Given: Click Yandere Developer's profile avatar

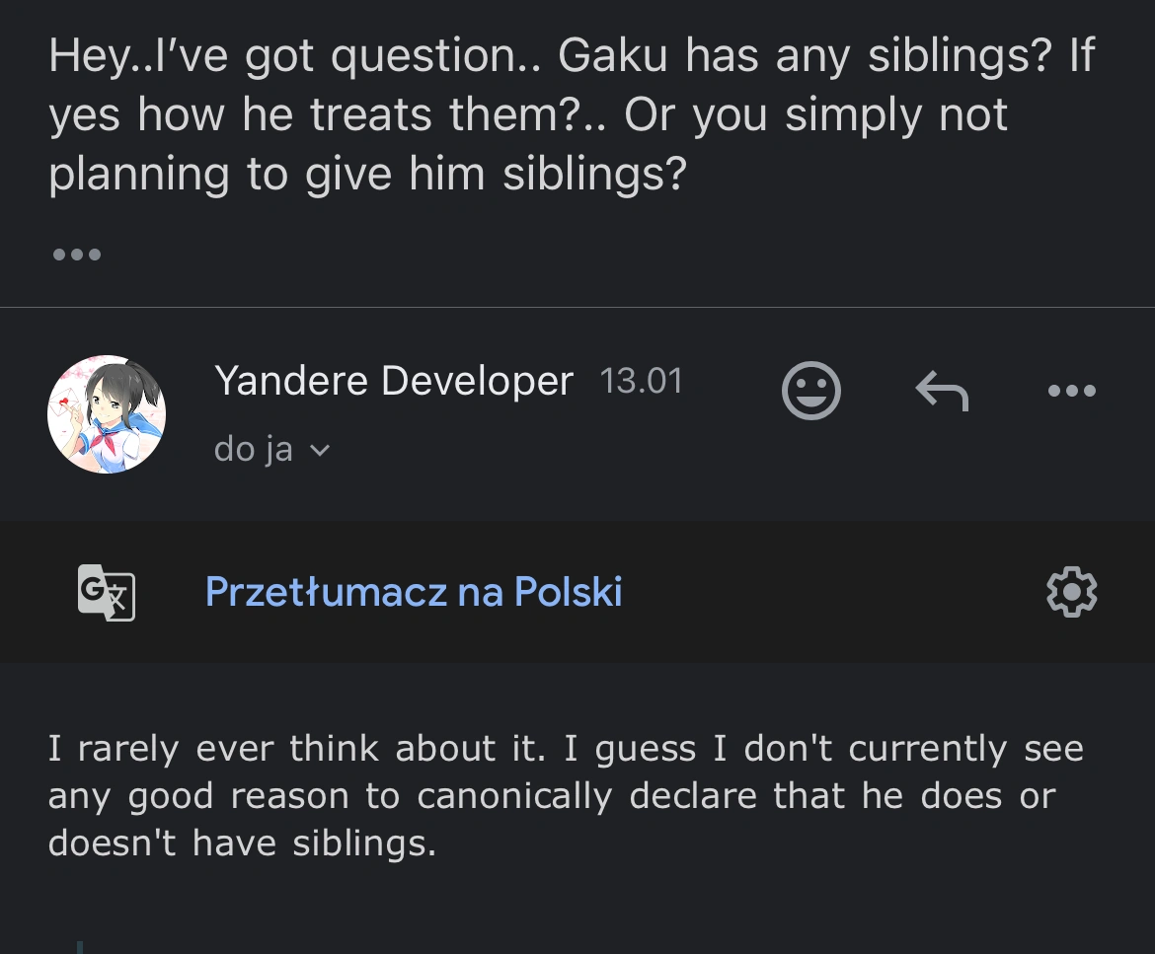Looking at the screenshot, I should point(106,414).
